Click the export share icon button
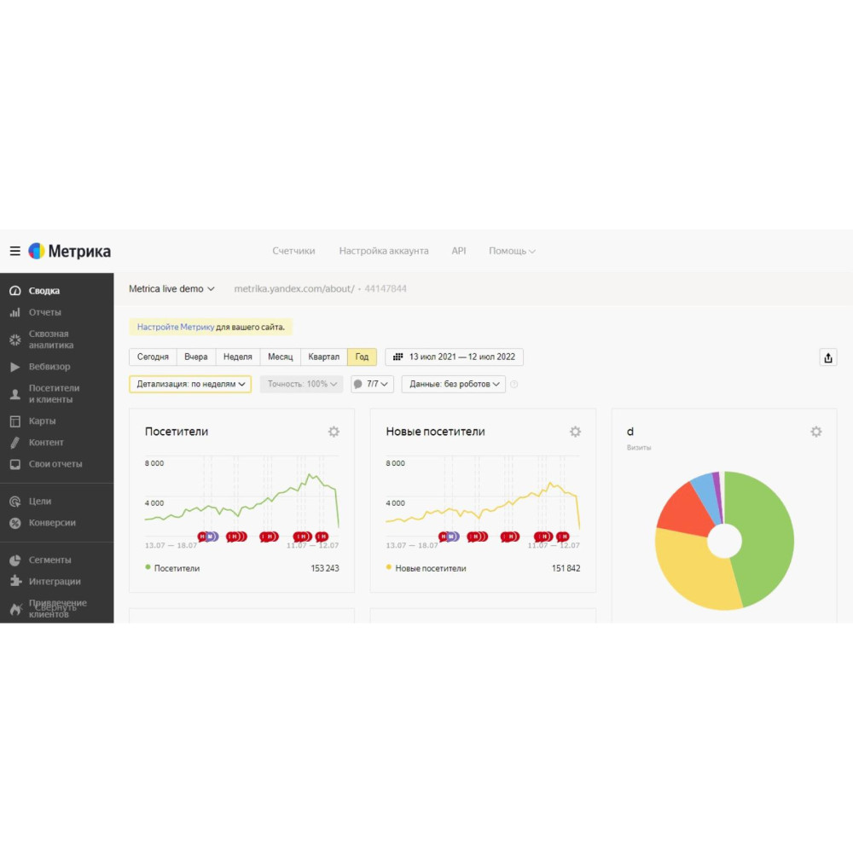Image resolution: width=853 pixels, height=853 pixels. [x=827, y=357]
